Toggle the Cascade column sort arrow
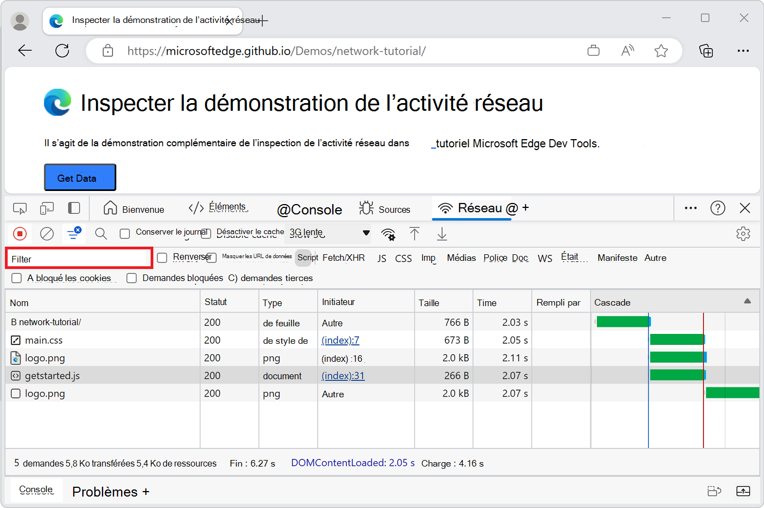 748,301
